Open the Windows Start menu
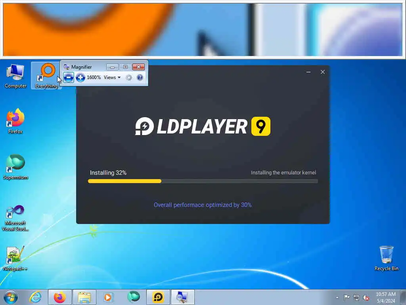406x305 pixels. [11, 297]
